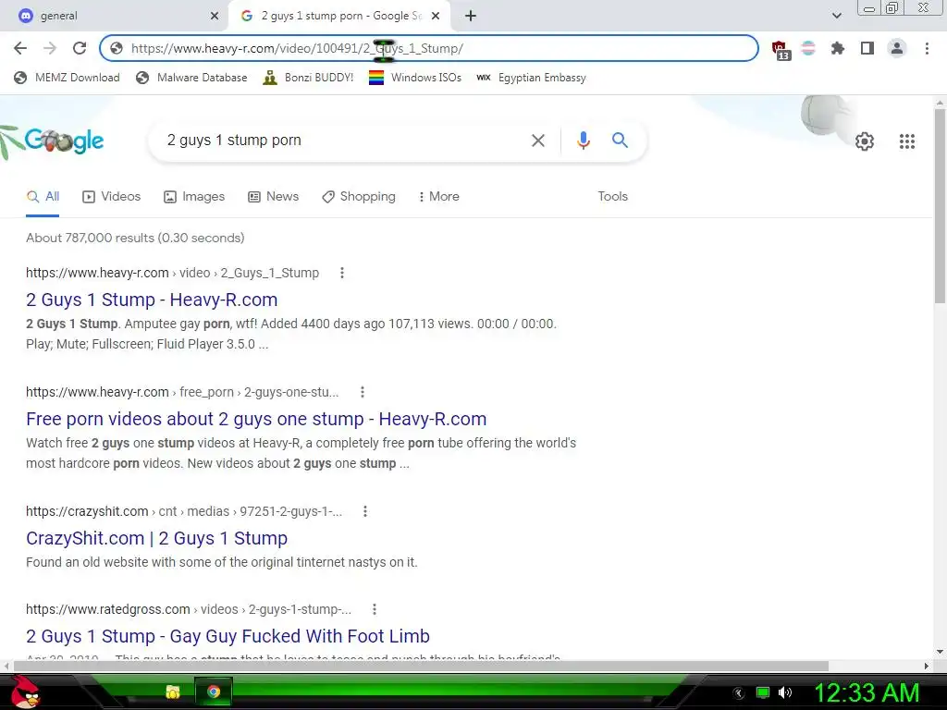Open a new browser tab

[x=471, y=16]
